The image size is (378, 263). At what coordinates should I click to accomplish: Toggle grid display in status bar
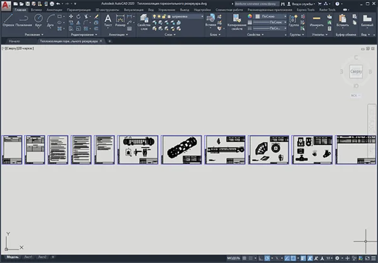coord(244,258)
